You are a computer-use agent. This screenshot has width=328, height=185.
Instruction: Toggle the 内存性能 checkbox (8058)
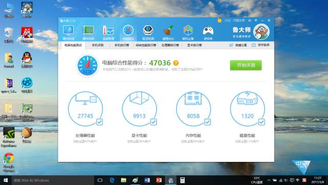pos(208,122)
